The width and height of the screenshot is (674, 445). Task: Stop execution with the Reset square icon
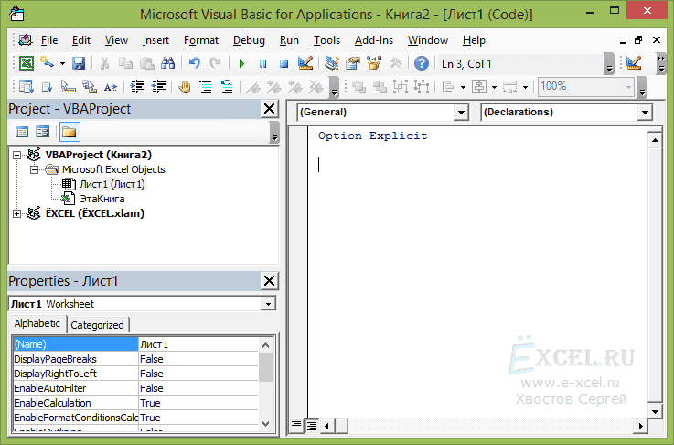[x=284, y=63]
